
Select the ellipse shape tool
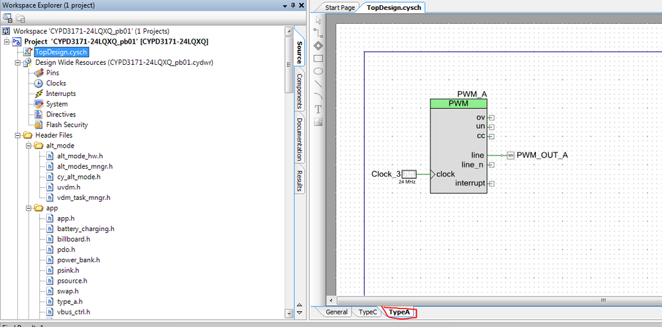click(x=318, y=71)
